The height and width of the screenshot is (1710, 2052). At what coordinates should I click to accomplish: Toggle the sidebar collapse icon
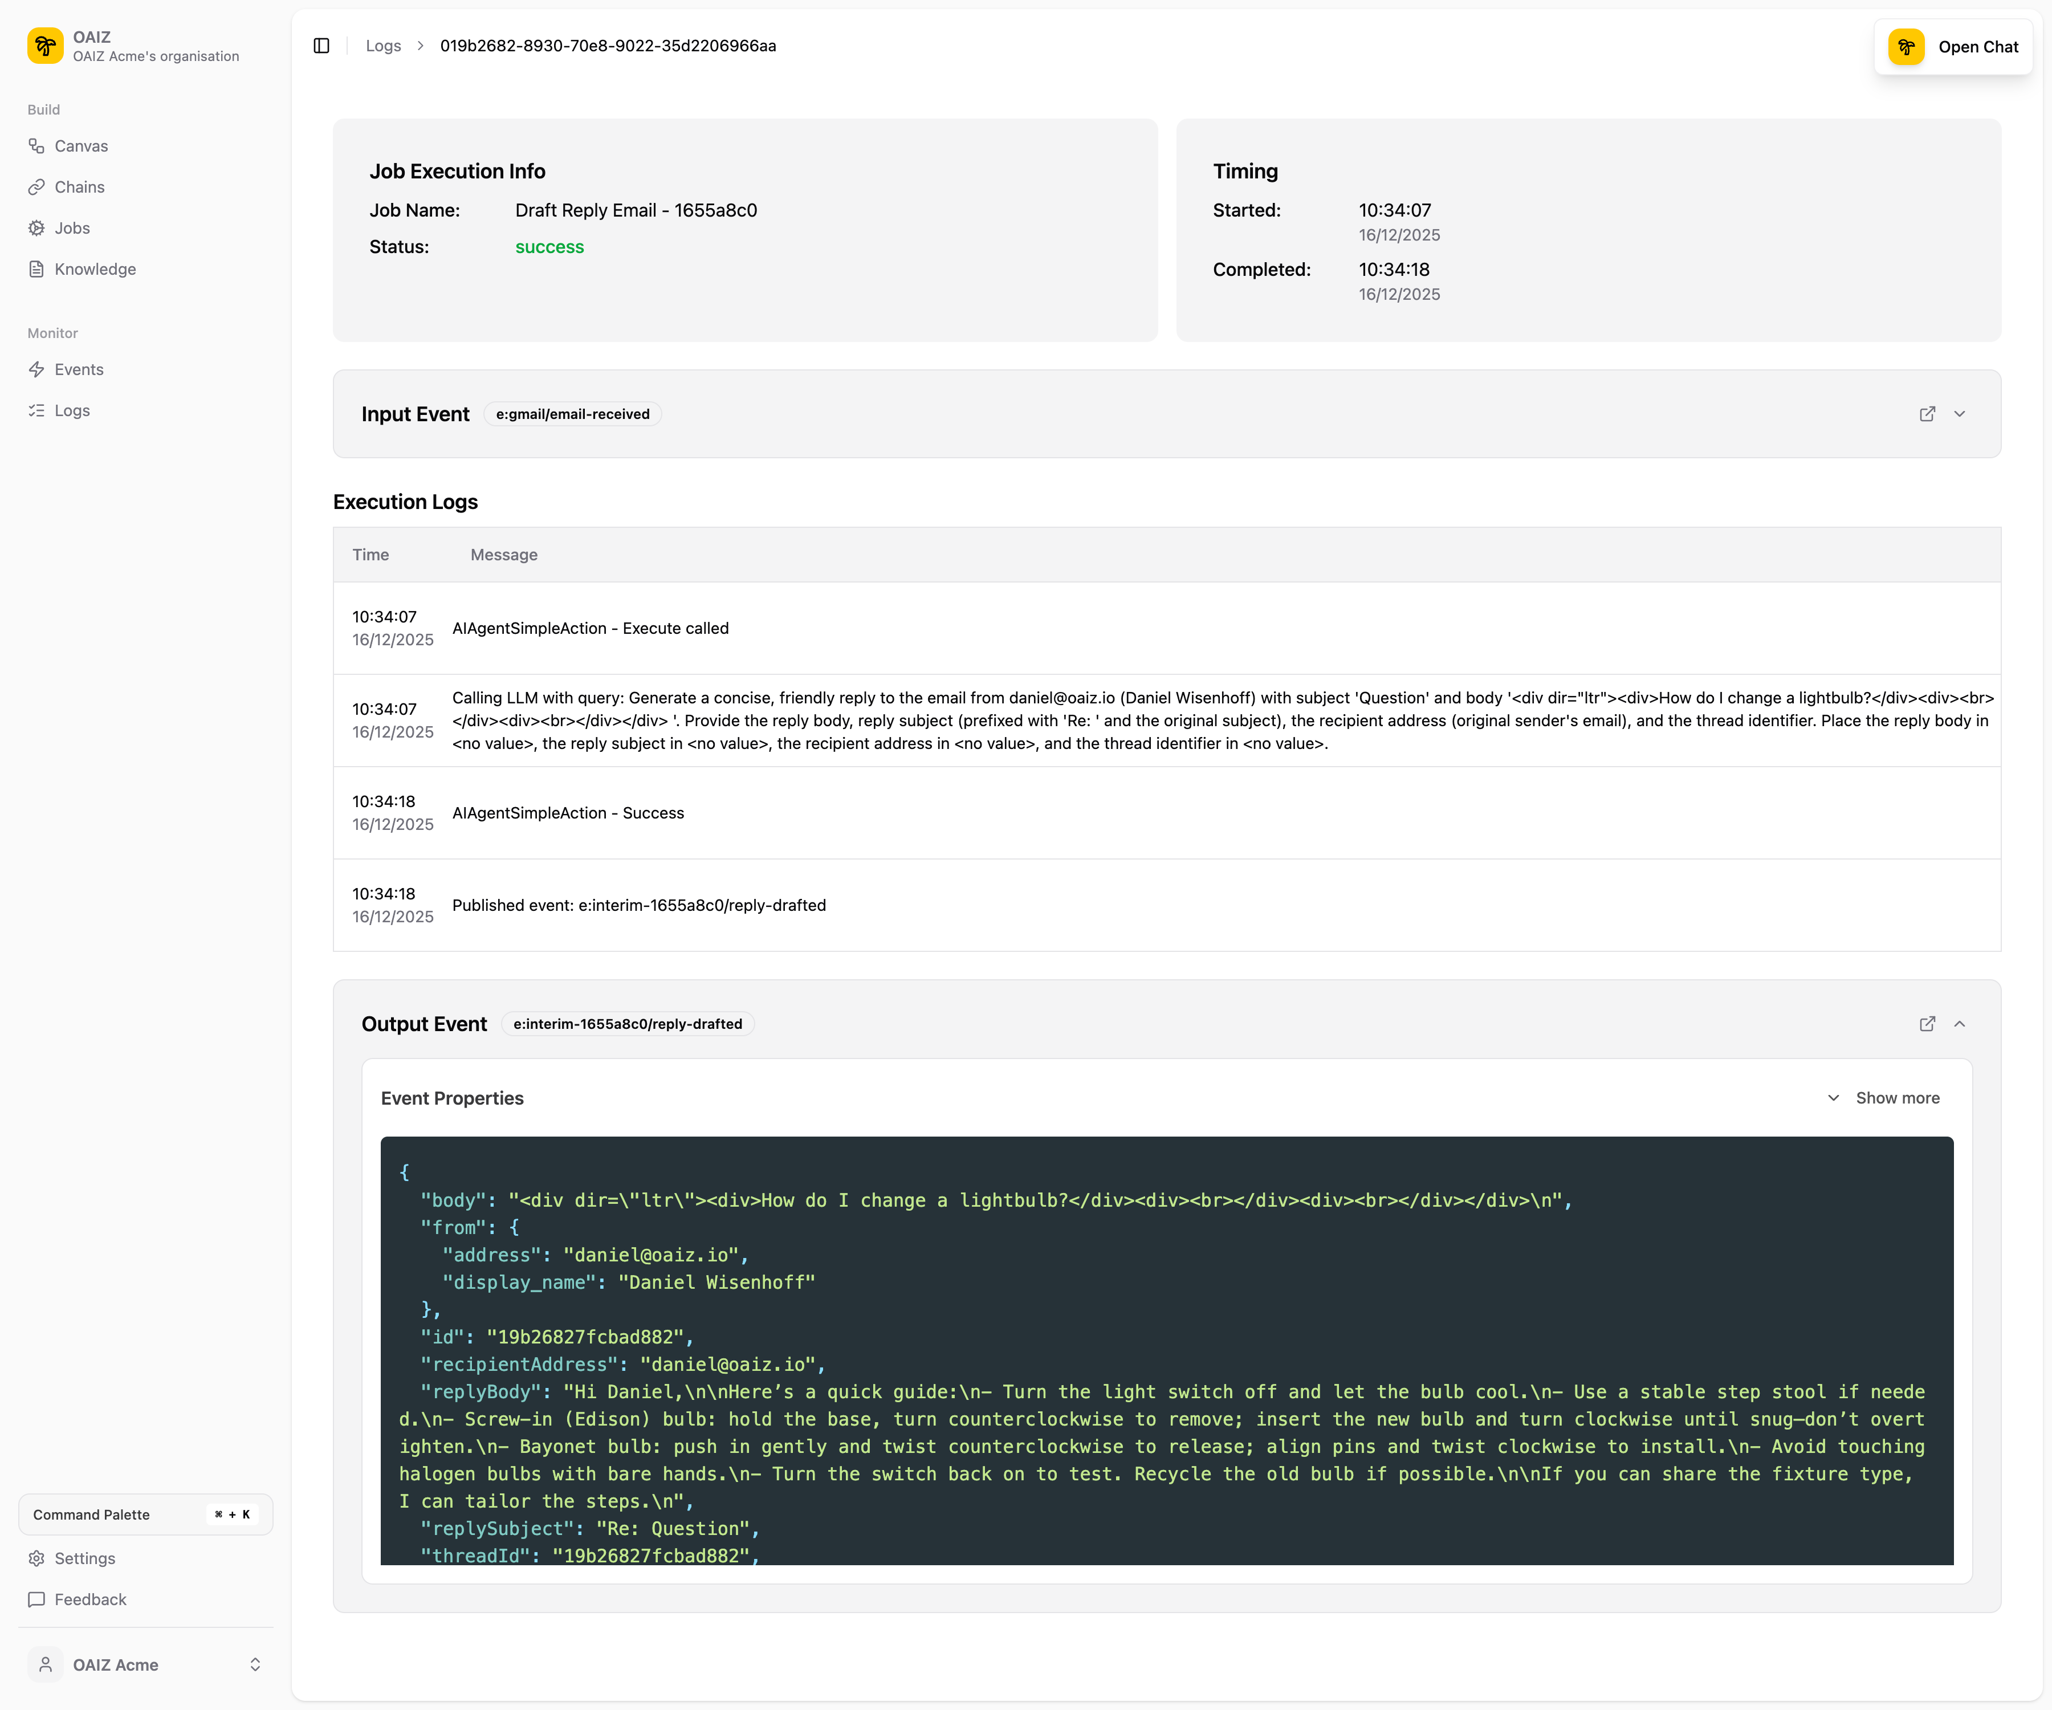(x=320, y=45)
